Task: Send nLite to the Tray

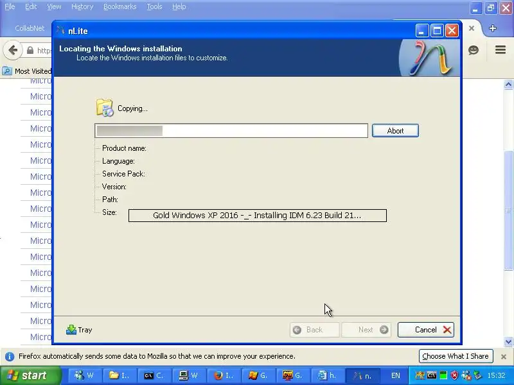Action: [79, 330]
